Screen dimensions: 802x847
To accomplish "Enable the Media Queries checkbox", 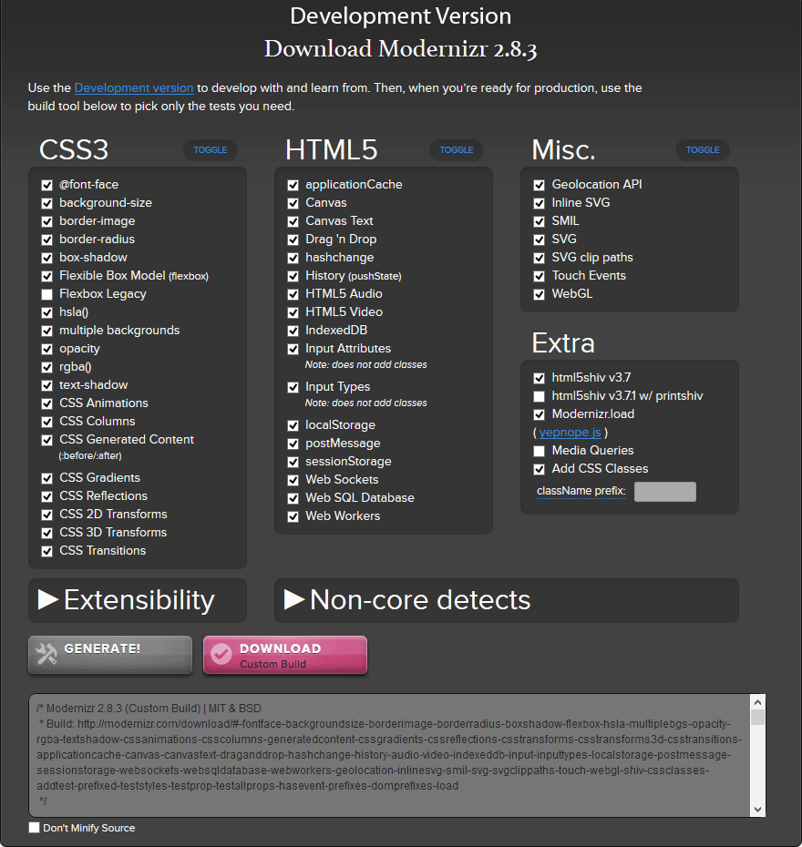I will tap(539, 451).
